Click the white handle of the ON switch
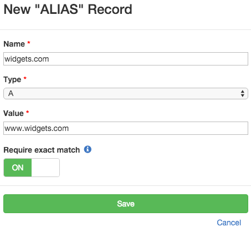 coord(45,168)
